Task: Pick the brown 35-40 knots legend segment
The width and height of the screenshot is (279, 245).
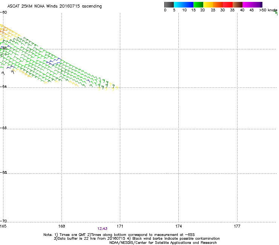Action: pos(238,5)
